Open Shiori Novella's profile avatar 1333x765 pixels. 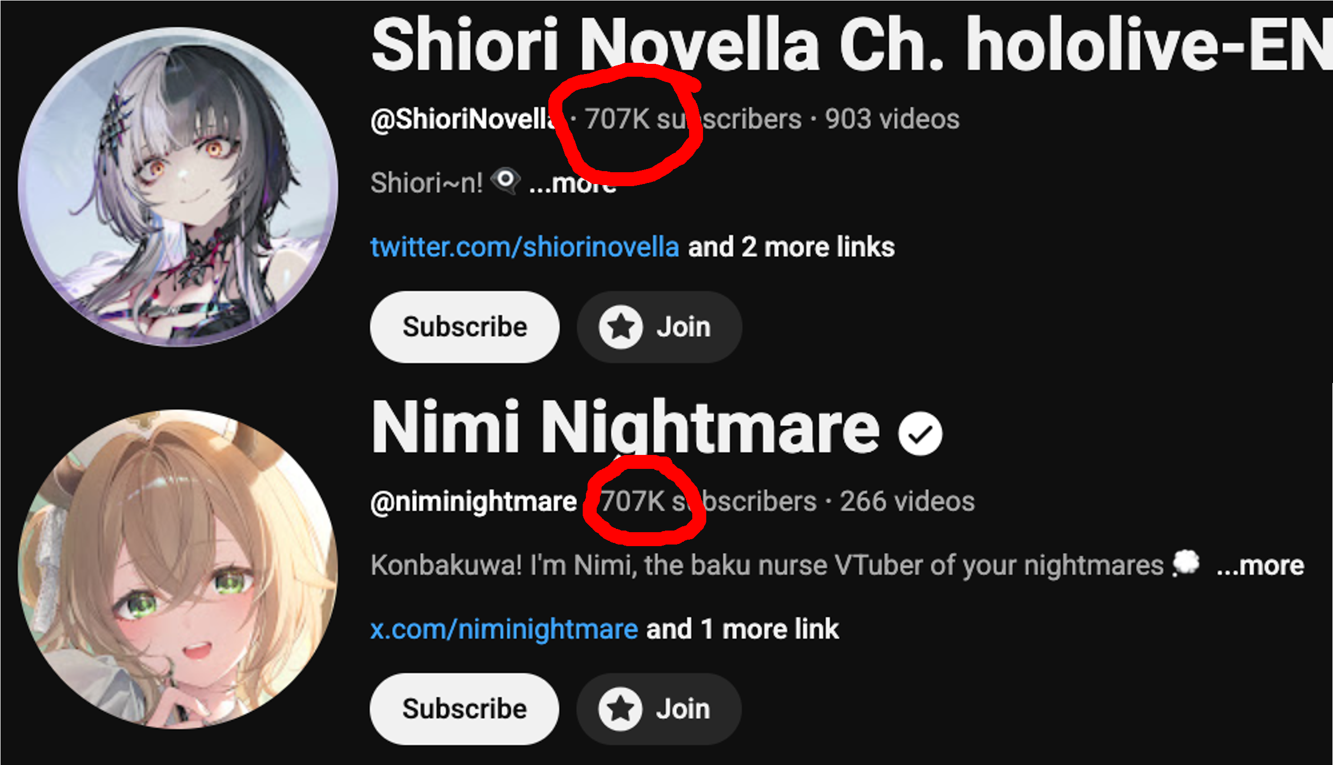[178, 187]
